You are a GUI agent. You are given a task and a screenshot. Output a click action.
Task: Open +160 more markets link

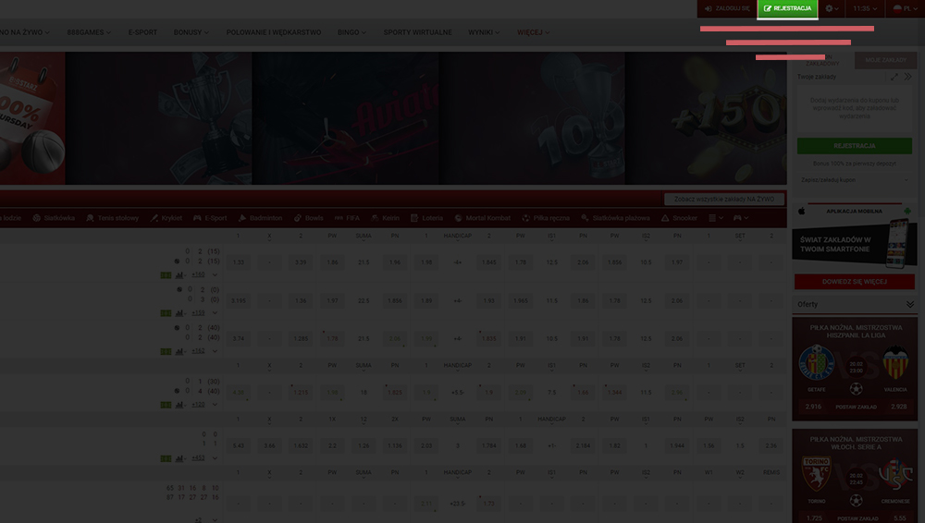tap(198, 274)
